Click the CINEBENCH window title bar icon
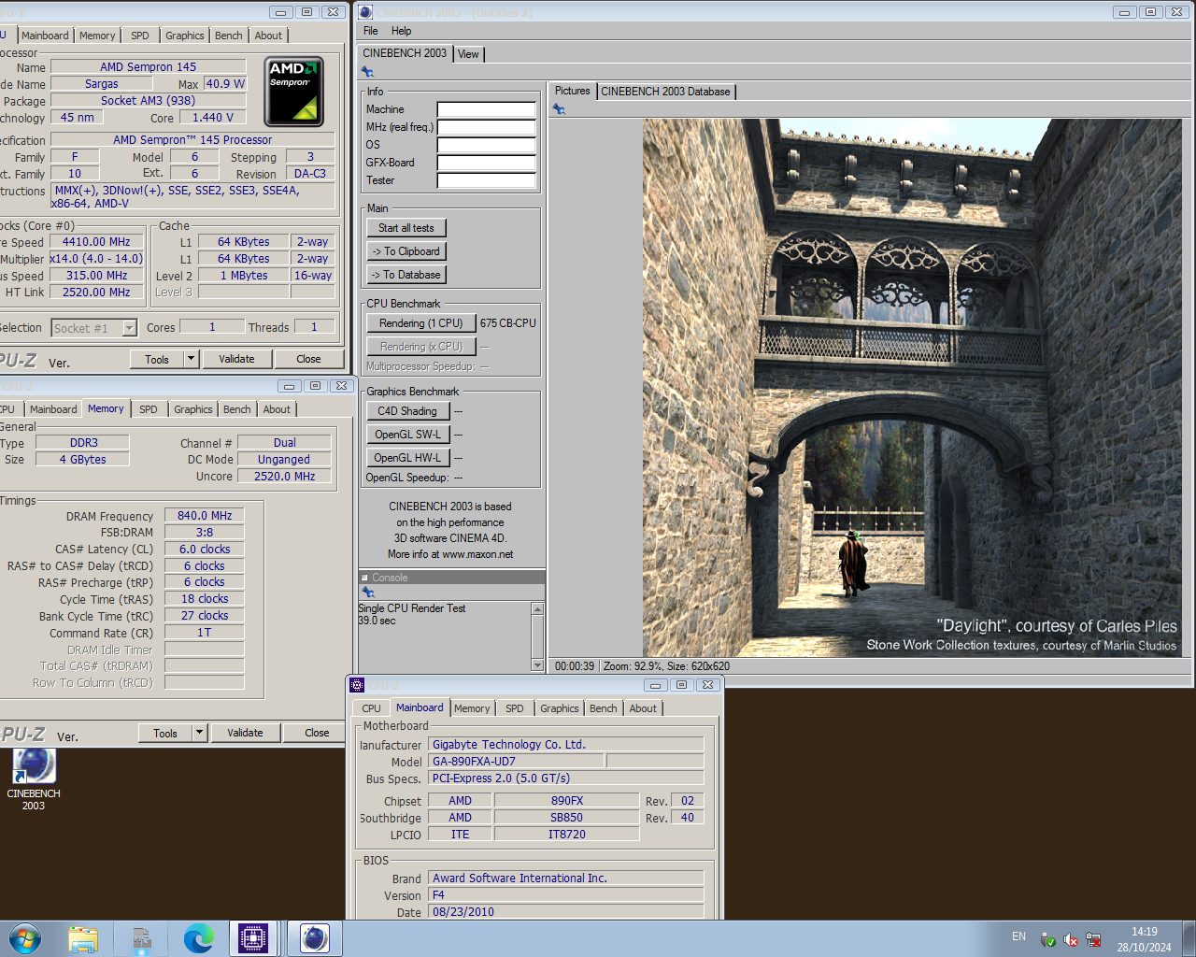 click(365, 12)
